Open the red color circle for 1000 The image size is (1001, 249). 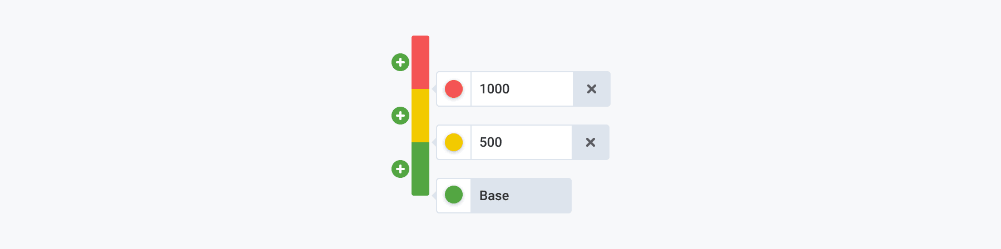tap(454, 89)
